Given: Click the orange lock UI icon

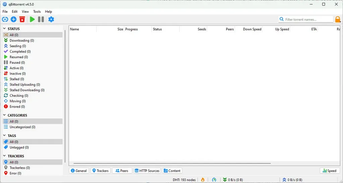Looking at the screenshot, I should (x=338, y=19).
